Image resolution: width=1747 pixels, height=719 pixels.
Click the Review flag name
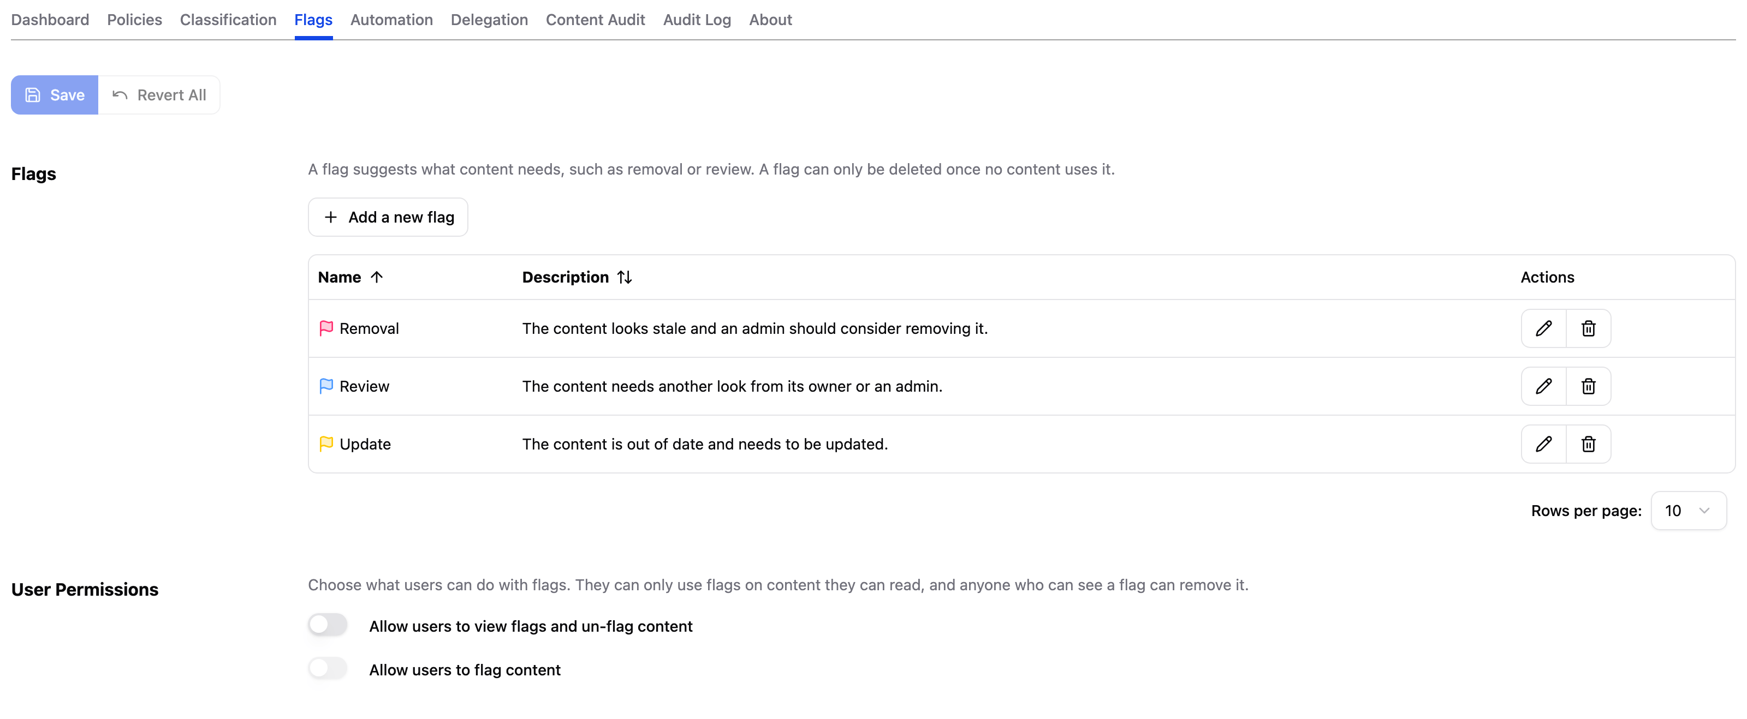pos(364,386)
